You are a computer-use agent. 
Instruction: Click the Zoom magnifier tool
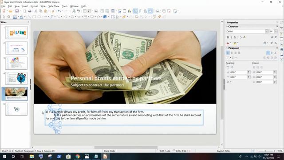click(9, 17)
